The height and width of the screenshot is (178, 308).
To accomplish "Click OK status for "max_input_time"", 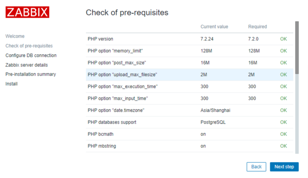I will 283,98.
